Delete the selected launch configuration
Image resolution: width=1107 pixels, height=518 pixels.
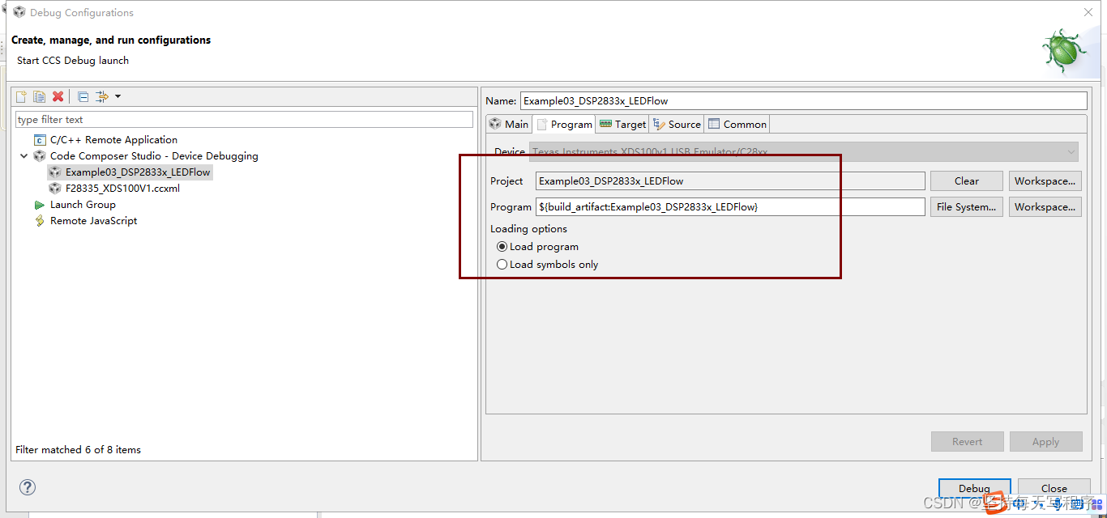tap(58, 96)
